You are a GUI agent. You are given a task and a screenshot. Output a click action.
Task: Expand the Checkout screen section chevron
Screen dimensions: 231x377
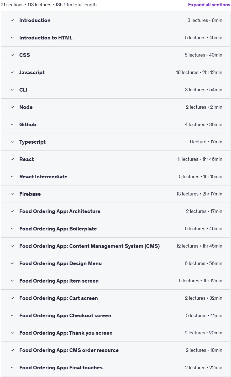coord(12,315)
